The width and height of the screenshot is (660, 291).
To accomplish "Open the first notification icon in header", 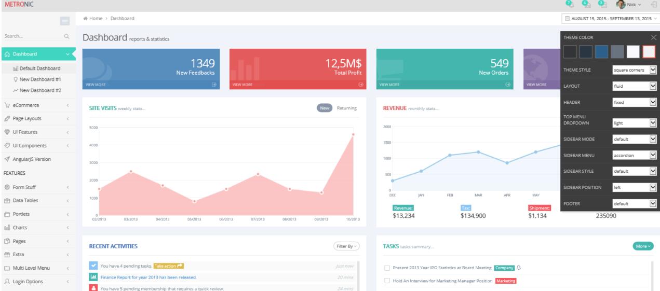I will (x=569, y=4).
